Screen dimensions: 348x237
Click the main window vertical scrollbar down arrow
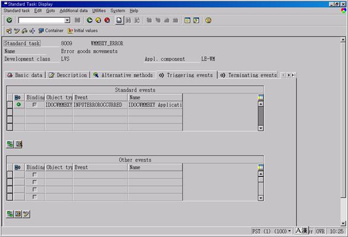tap(343, 223)
